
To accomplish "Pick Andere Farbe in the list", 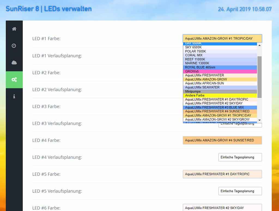I will pos(220,96).
